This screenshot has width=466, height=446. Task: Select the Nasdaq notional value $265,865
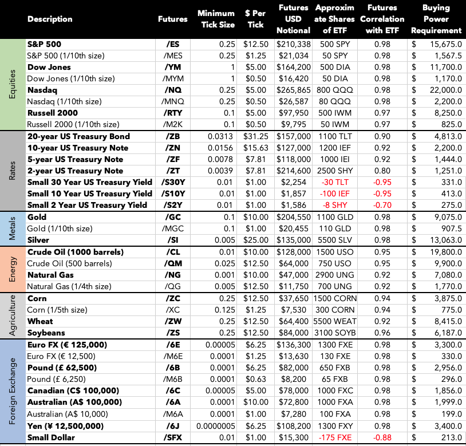(293, 90)
